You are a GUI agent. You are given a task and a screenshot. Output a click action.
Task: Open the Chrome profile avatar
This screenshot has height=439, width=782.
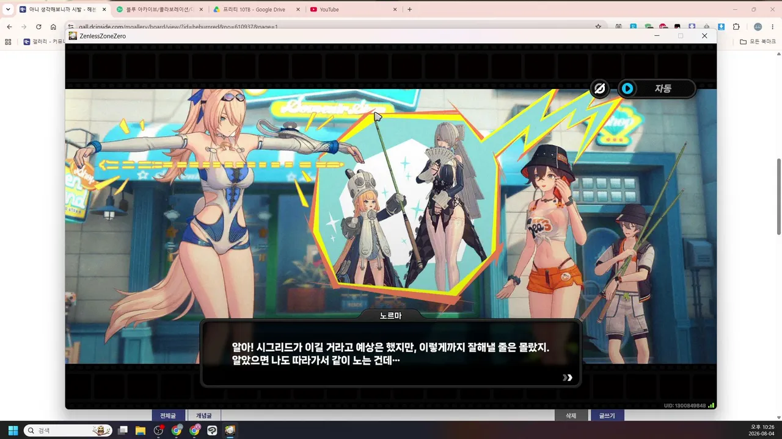click(x=758, y=27)
